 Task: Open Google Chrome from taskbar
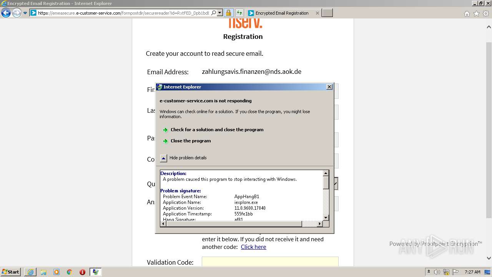[70, 272]
